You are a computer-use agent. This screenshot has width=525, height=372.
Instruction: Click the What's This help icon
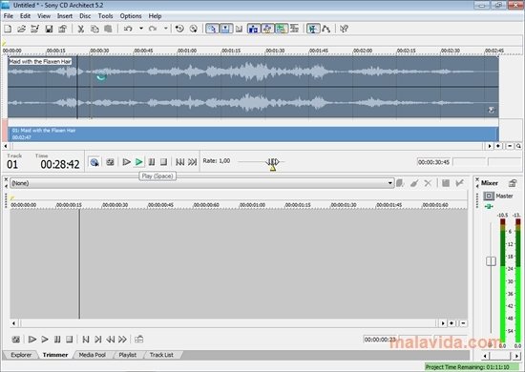click(344, 30)
